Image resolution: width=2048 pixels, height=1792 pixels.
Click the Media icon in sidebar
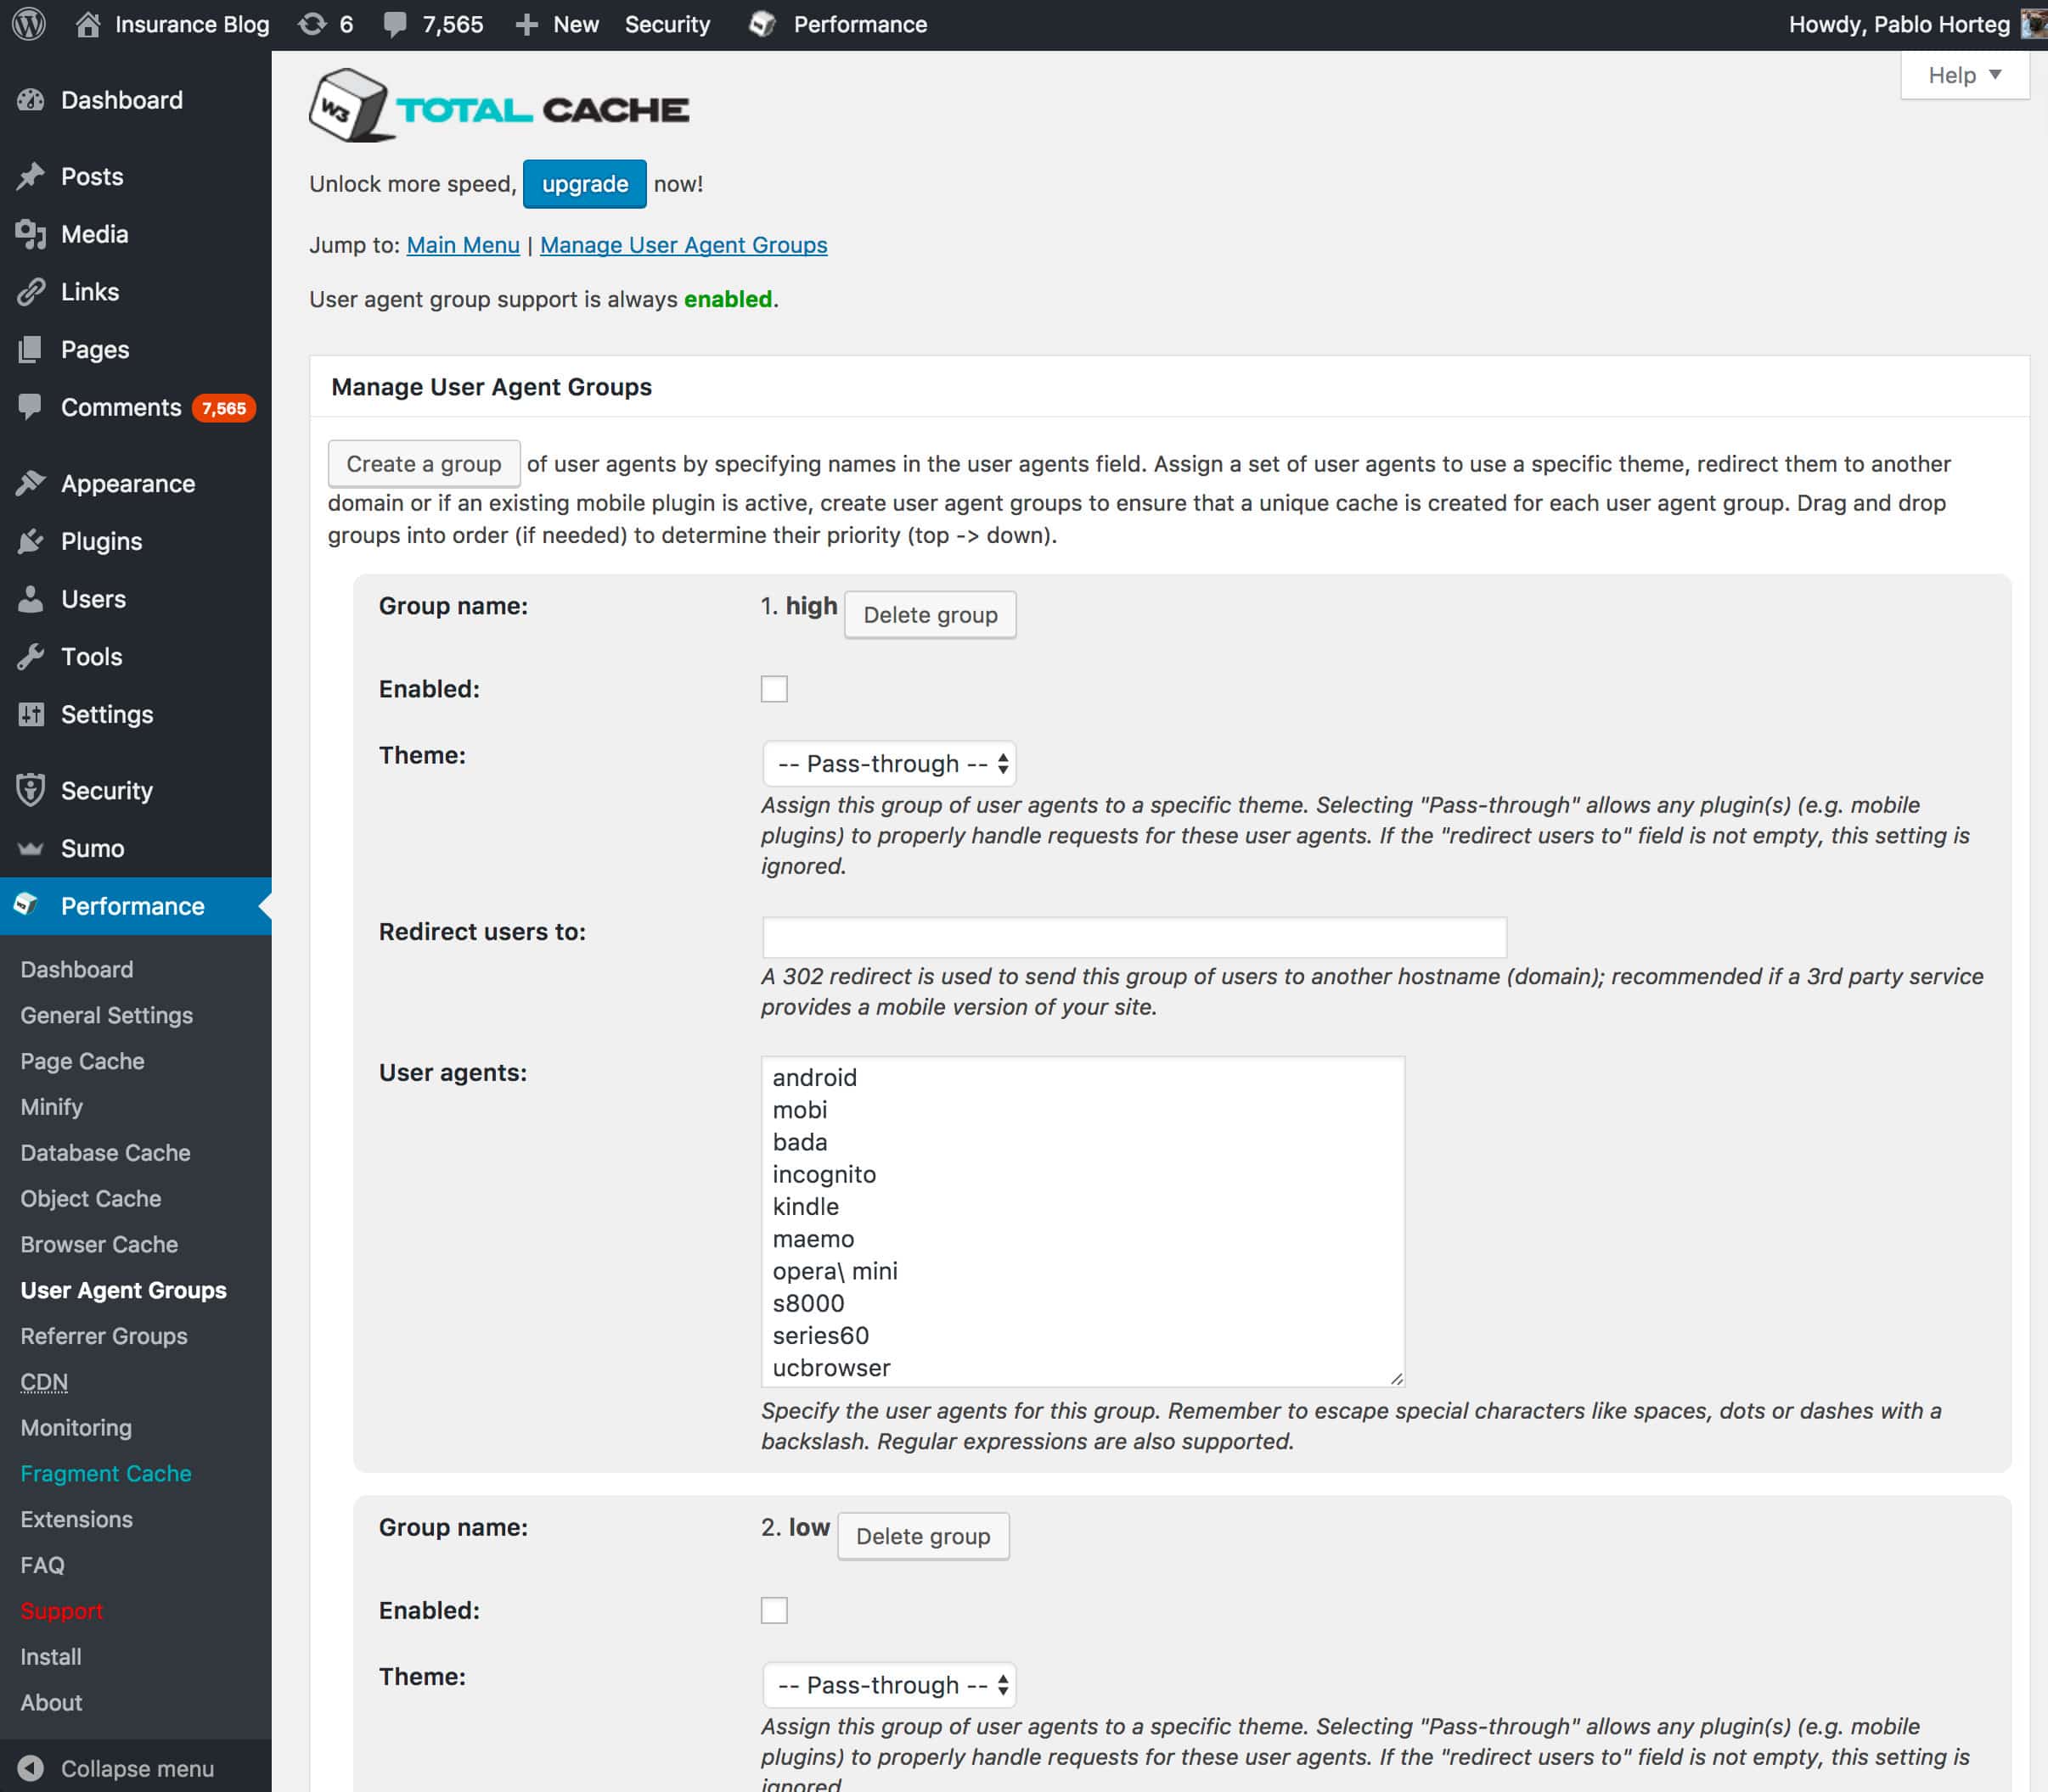click(x=31, y=234)
